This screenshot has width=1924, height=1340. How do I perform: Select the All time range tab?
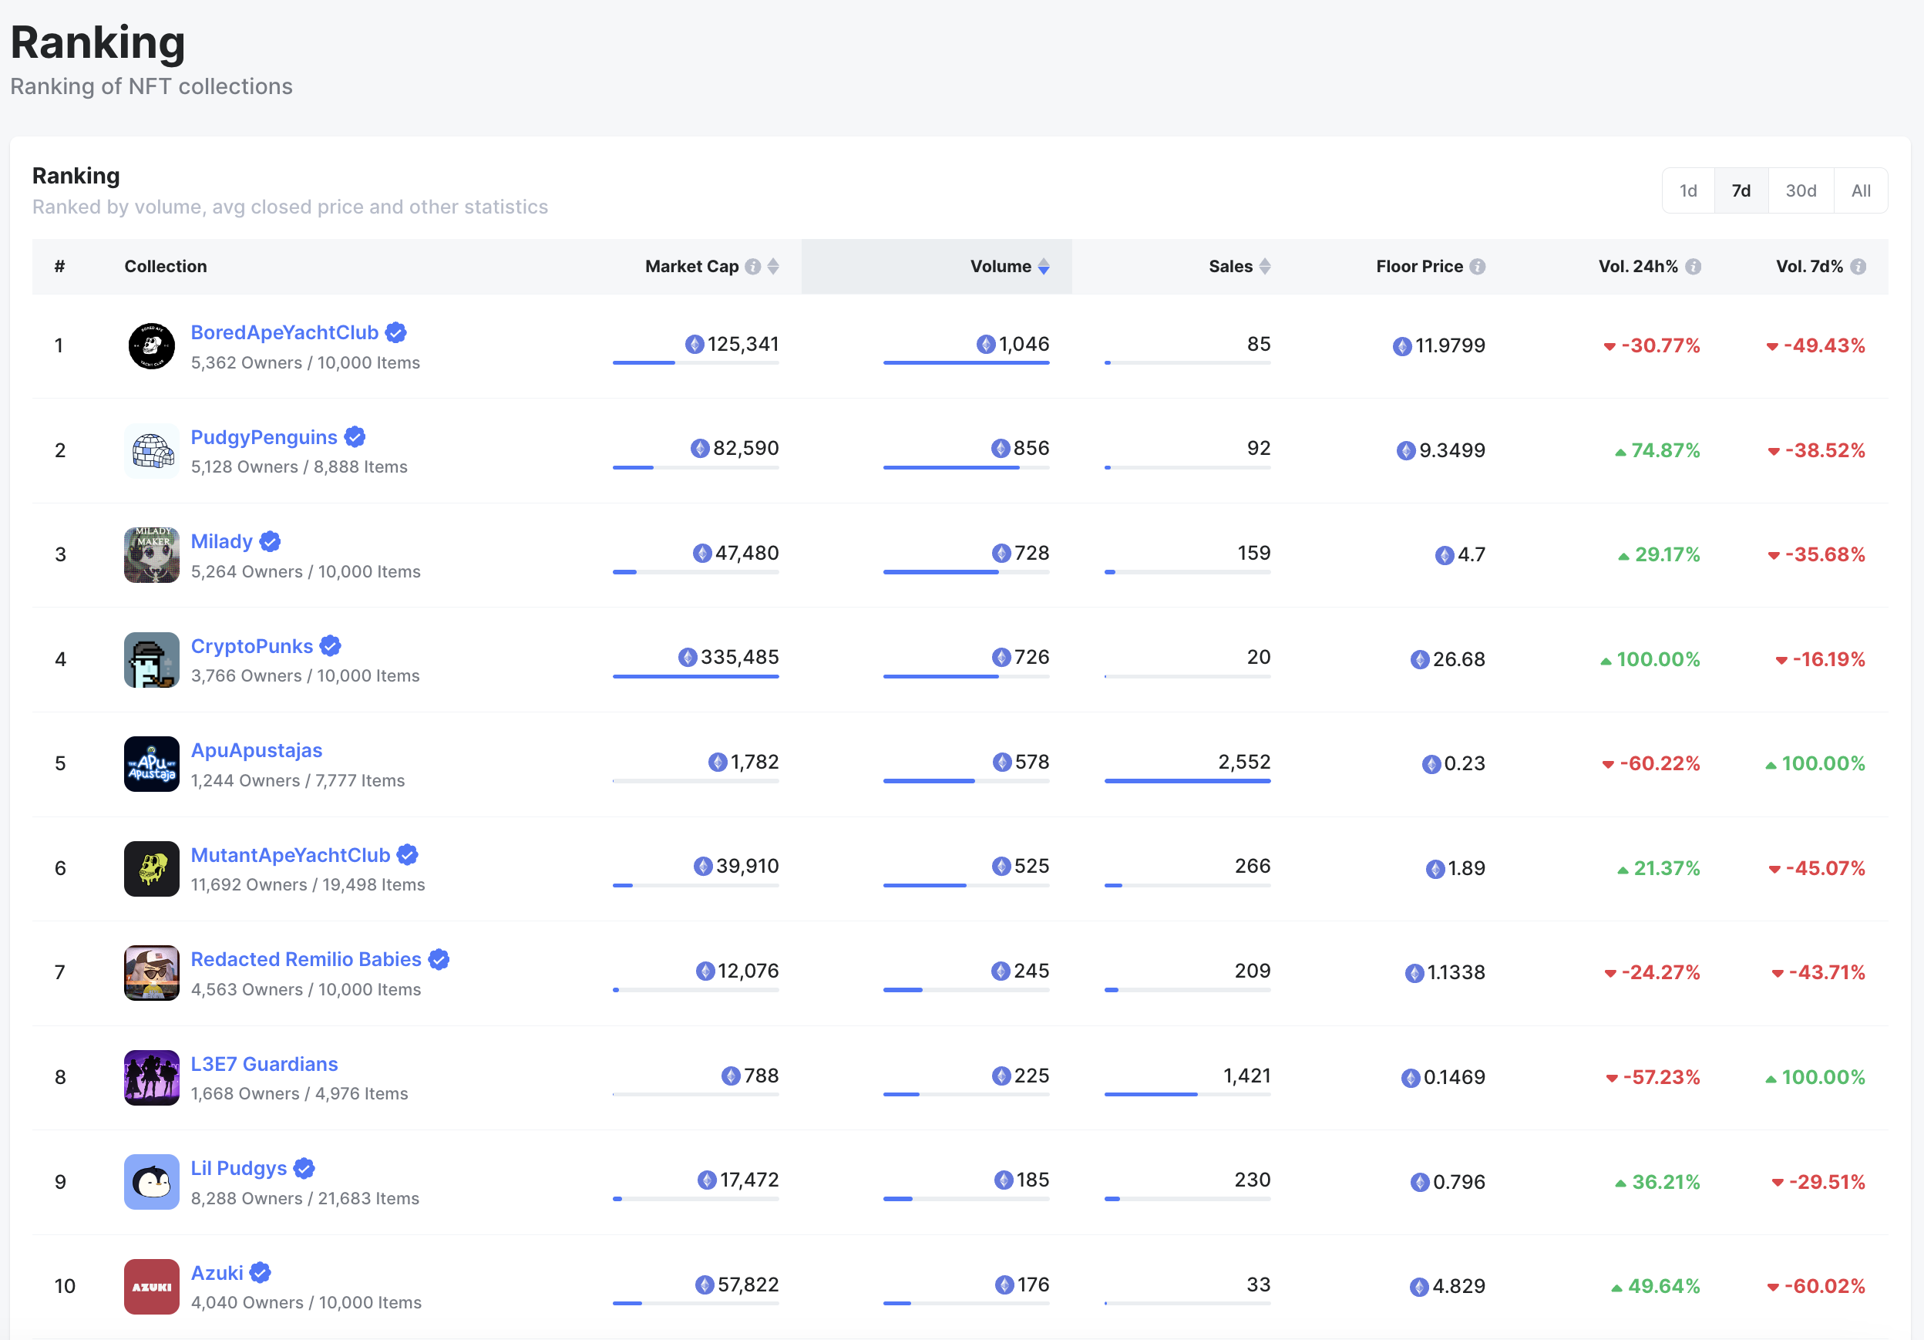[x=1861, y=191]
